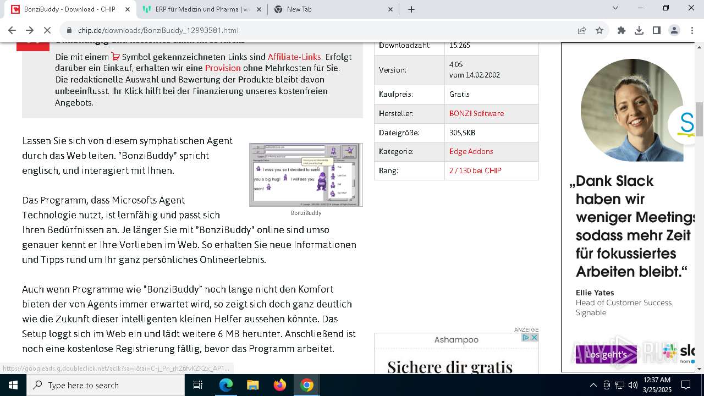
Task: Select the Kaufpreis value Gratis
Action: pyautogui.click(x=459, y=94)
